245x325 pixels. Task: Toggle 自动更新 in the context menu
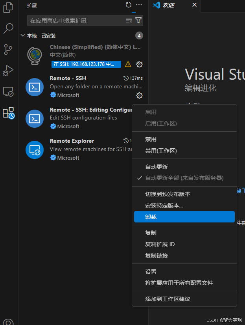click(184, 167)
